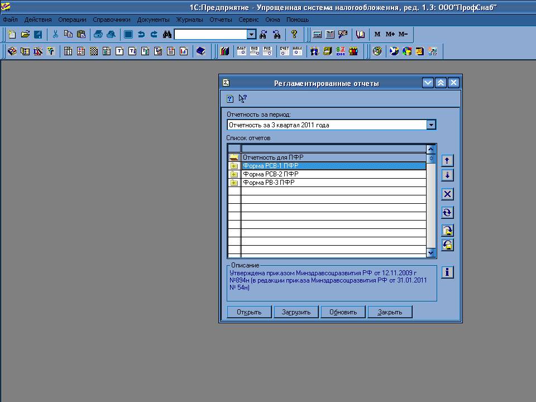Expand the Форма РВ-3 ПФР folder

coord(233,183)
